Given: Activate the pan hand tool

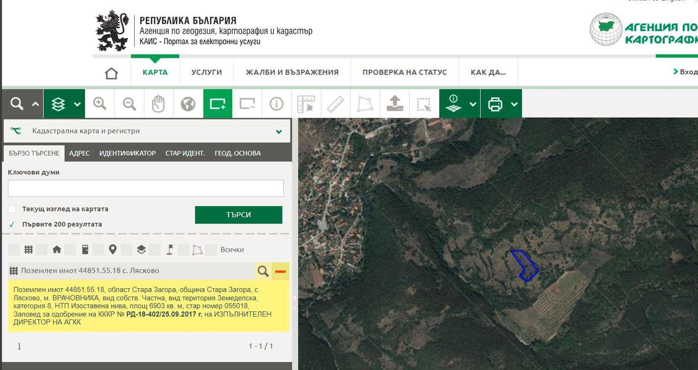Looking at the screenshot, I should (x=159, y=104).
